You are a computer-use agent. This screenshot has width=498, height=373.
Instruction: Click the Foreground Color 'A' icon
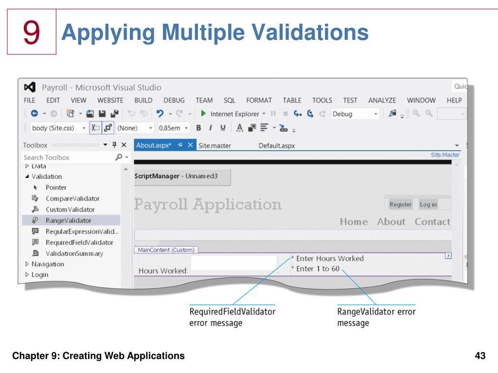click(239, 128)
